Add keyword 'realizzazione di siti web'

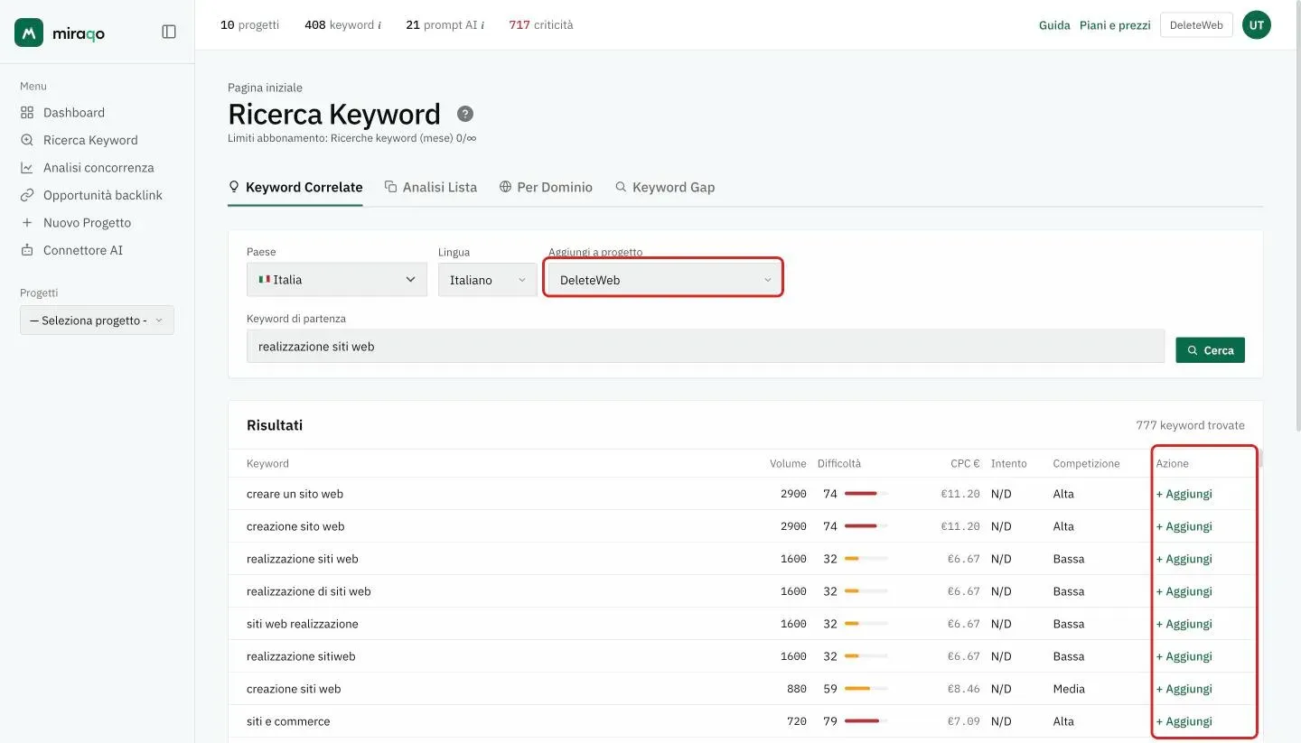[x=1184, y=591]
